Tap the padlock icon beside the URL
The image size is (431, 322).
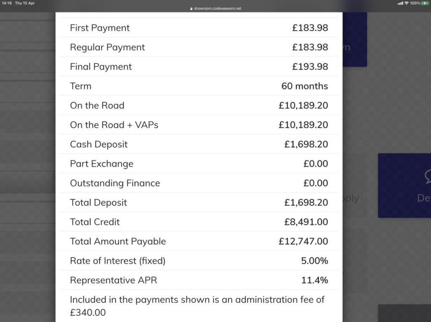(192, 8)
